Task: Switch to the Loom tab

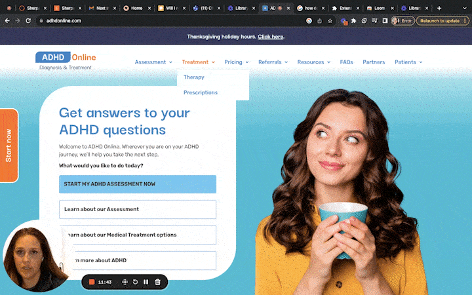Action: click(379, 8)
